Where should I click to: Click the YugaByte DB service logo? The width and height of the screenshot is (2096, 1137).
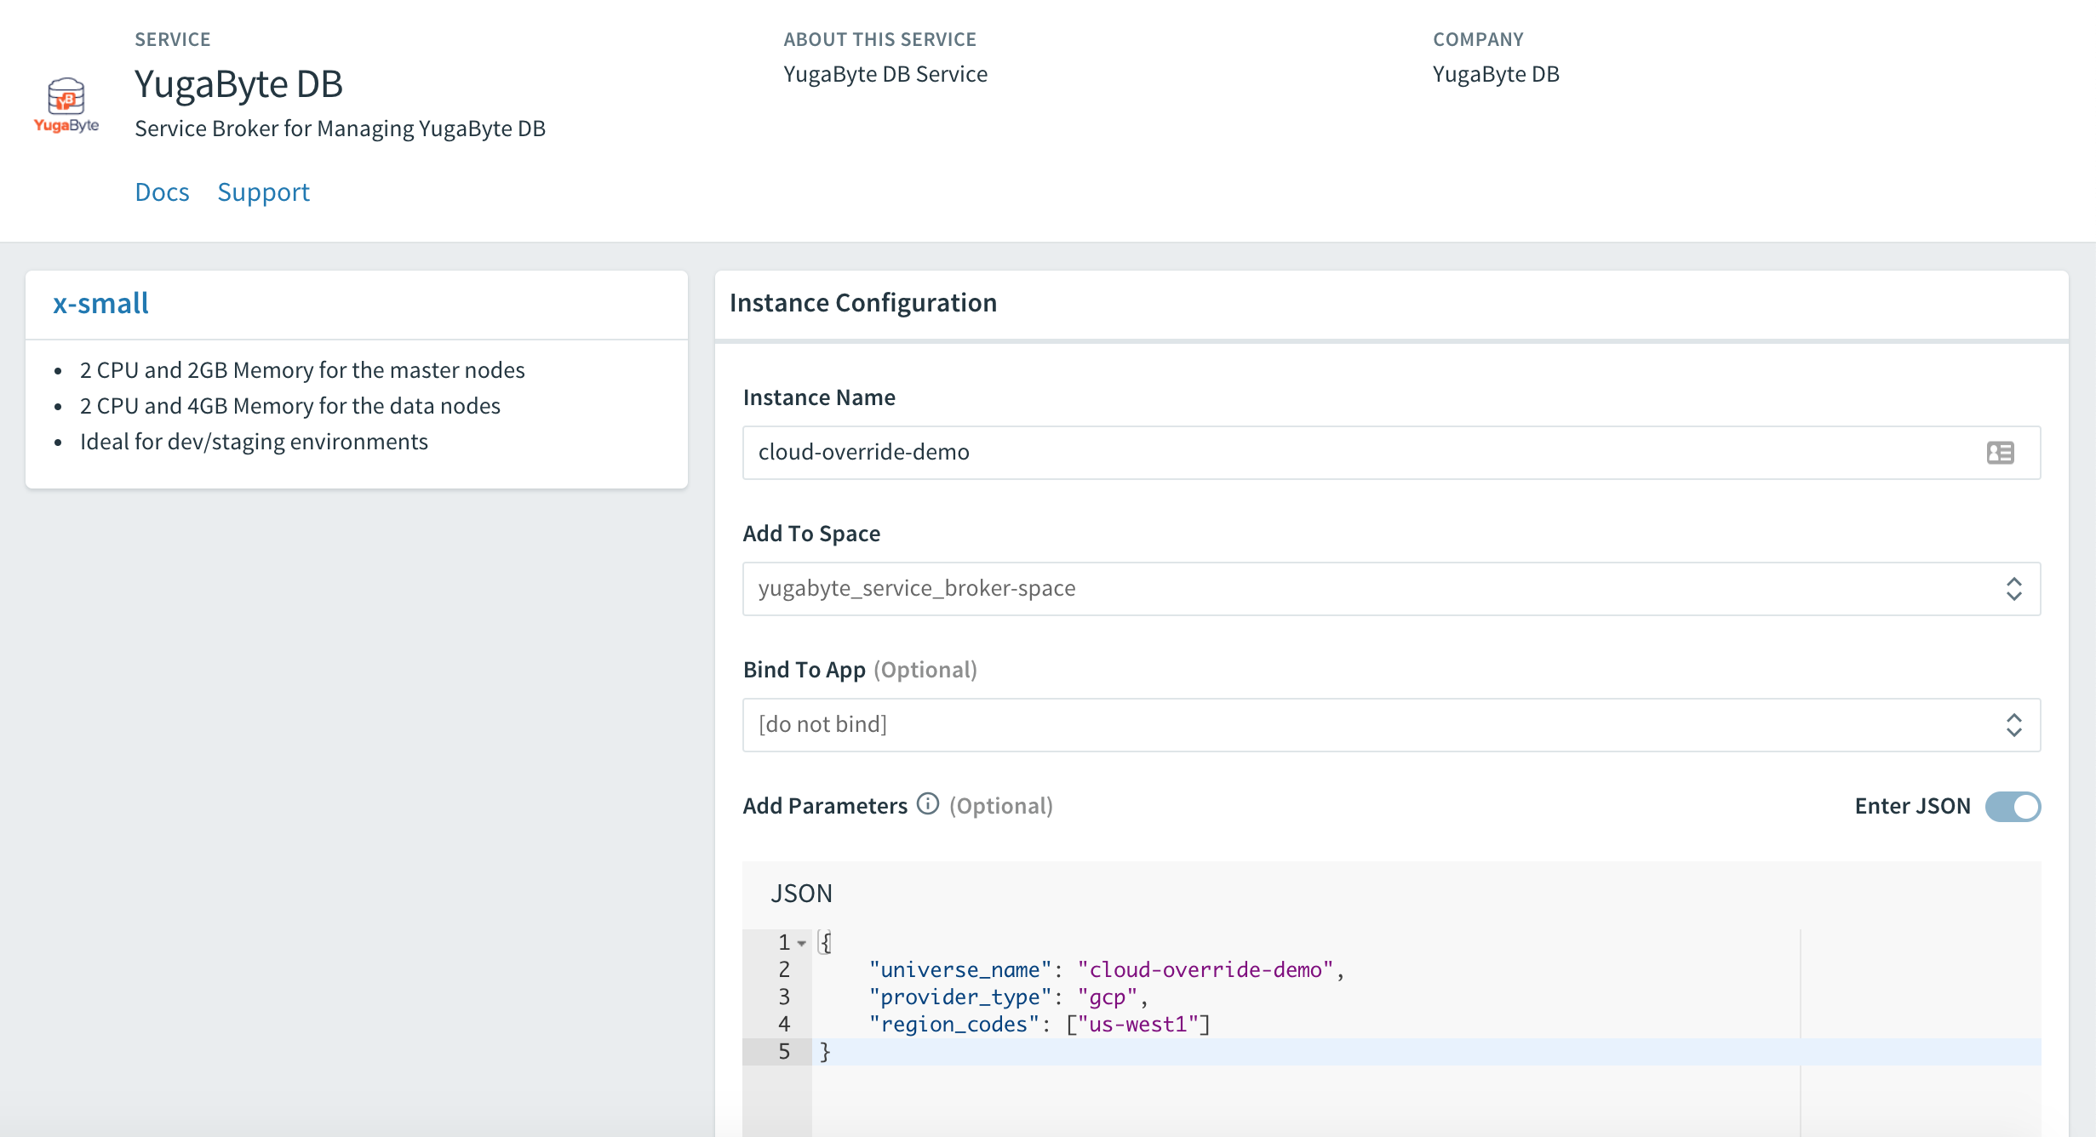[x=66, y=104]
